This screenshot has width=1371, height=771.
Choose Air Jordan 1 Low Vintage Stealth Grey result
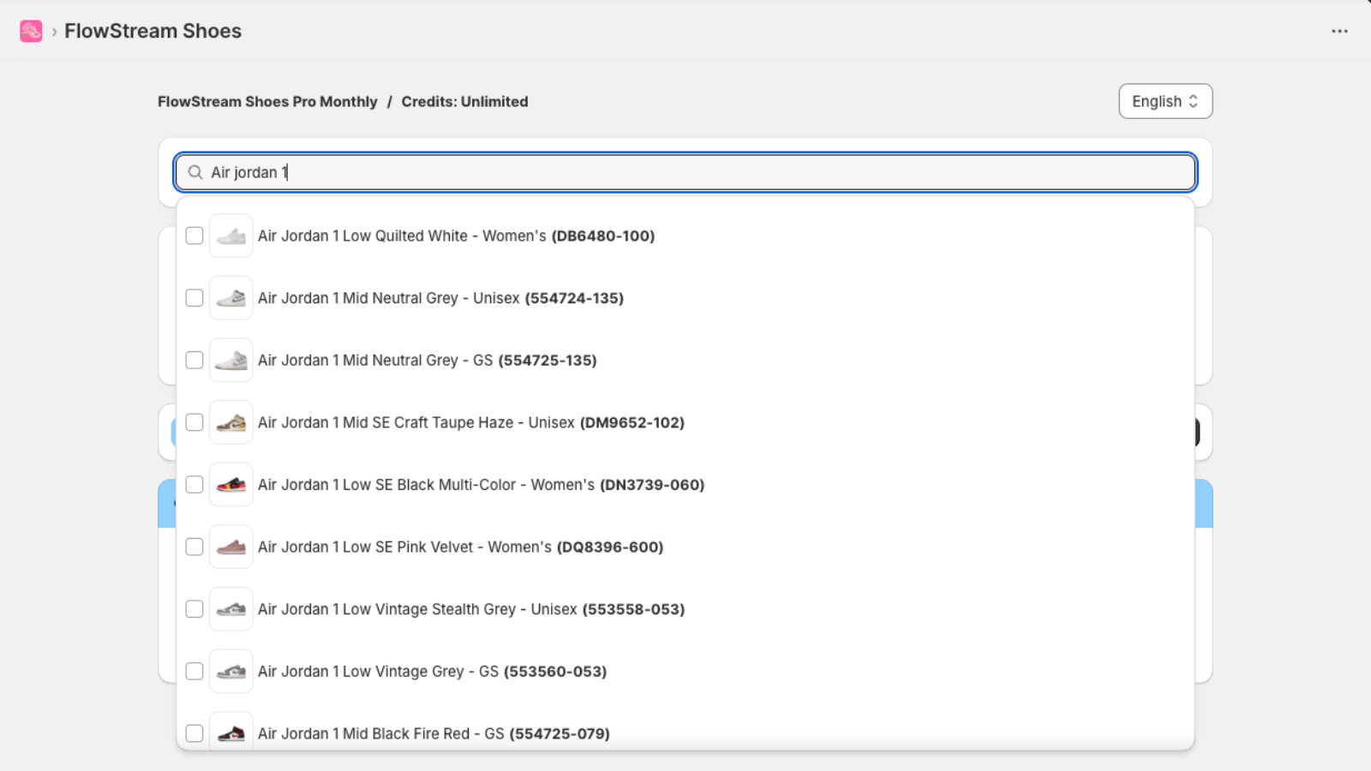click(x=685, y=609)
